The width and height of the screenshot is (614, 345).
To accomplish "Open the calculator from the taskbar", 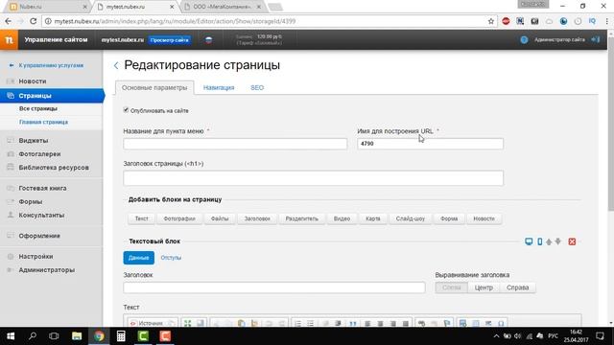I will [x=121, y=336].
